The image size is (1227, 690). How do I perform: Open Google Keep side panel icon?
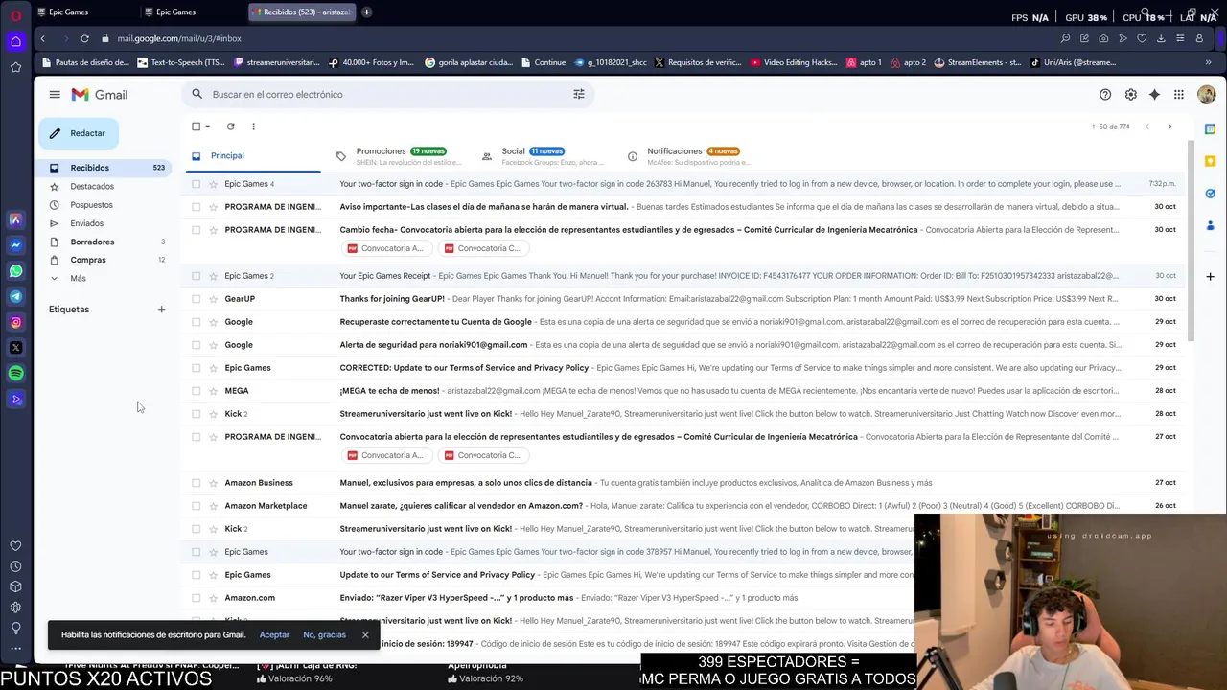(x=1210, y=161)
